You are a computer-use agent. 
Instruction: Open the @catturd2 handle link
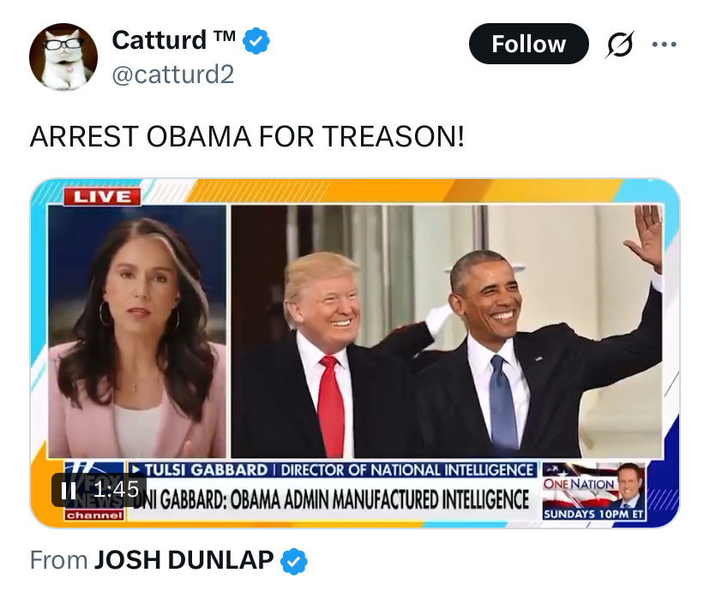[172, 75]
